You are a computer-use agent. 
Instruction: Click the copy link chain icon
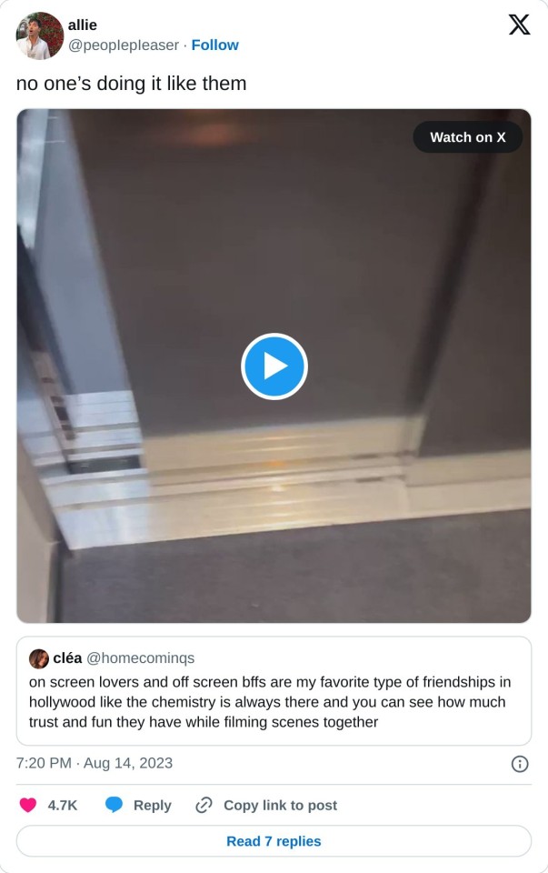point(204,805)
